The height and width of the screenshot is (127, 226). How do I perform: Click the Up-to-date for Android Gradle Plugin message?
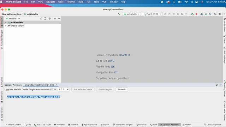33,97
